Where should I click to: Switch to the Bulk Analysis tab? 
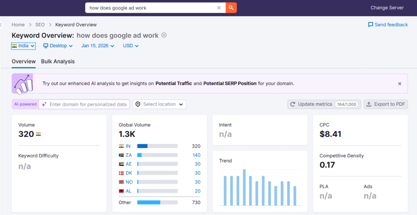tap(58, 61)
